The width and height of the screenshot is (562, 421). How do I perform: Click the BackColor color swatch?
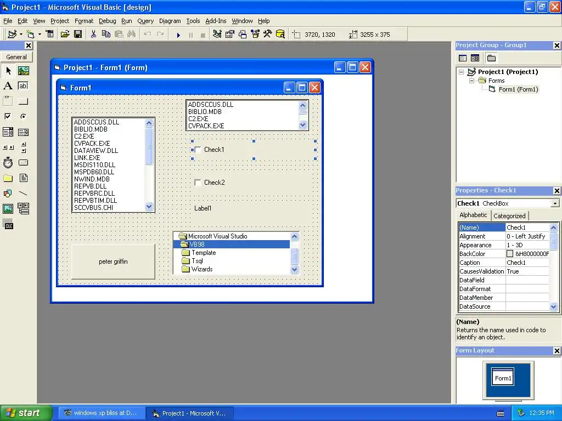point(510,254)
